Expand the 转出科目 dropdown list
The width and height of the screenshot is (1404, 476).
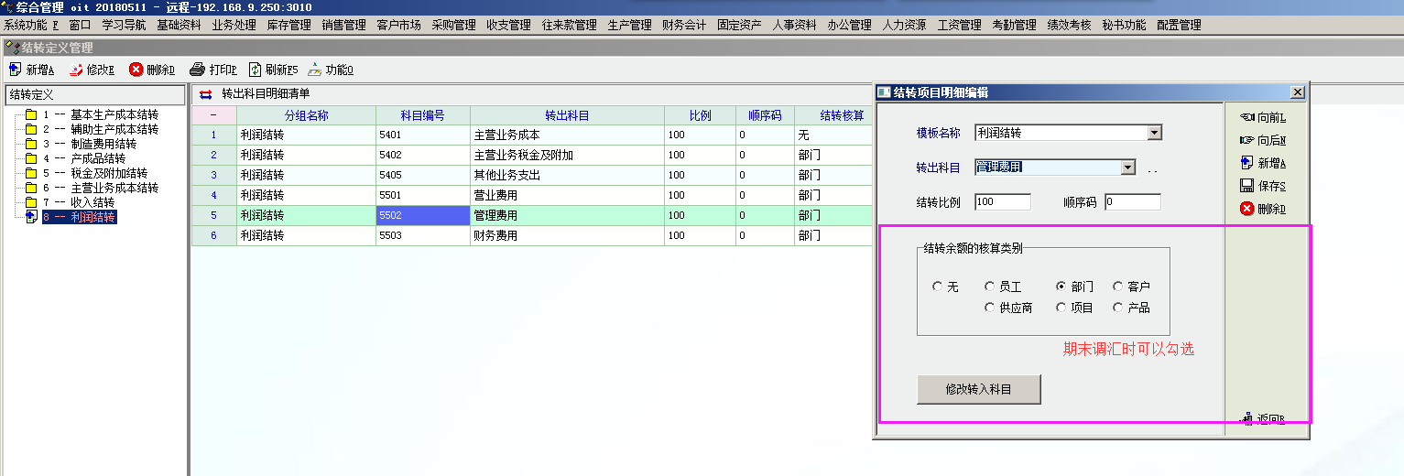[x=1127, y=168]
